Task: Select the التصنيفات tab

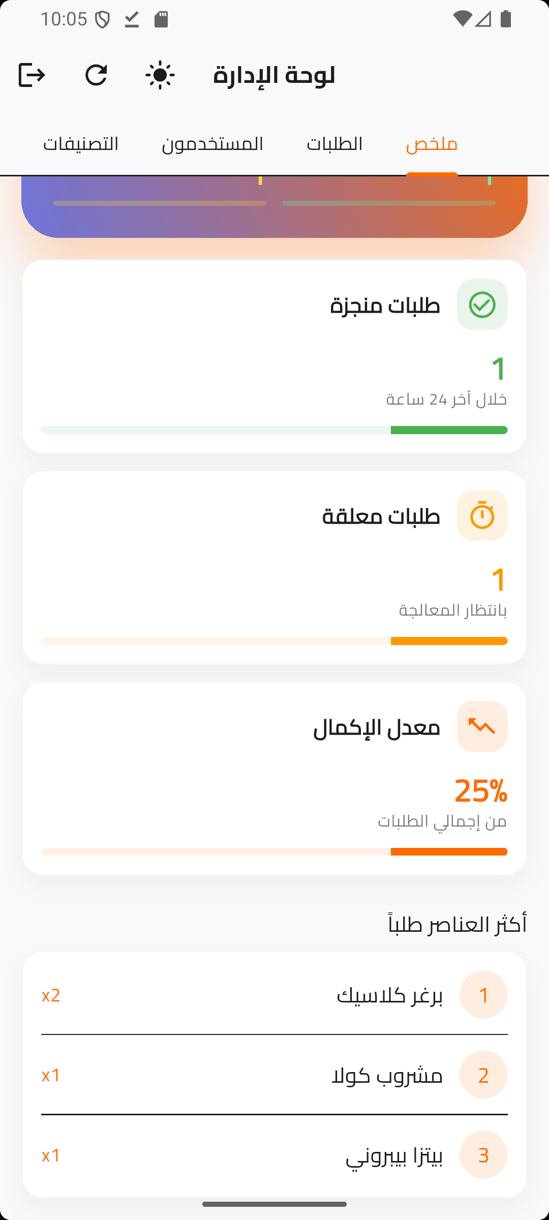Action: click(x=81, y=144)
